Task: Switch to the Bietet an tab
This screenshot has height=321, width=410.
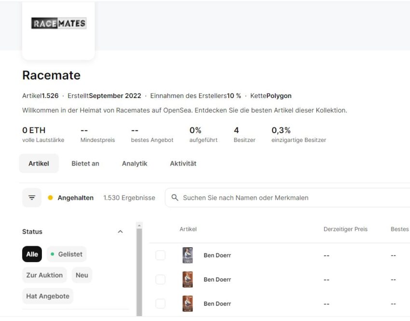Action: pyautogui.click(x=85, y=164)
